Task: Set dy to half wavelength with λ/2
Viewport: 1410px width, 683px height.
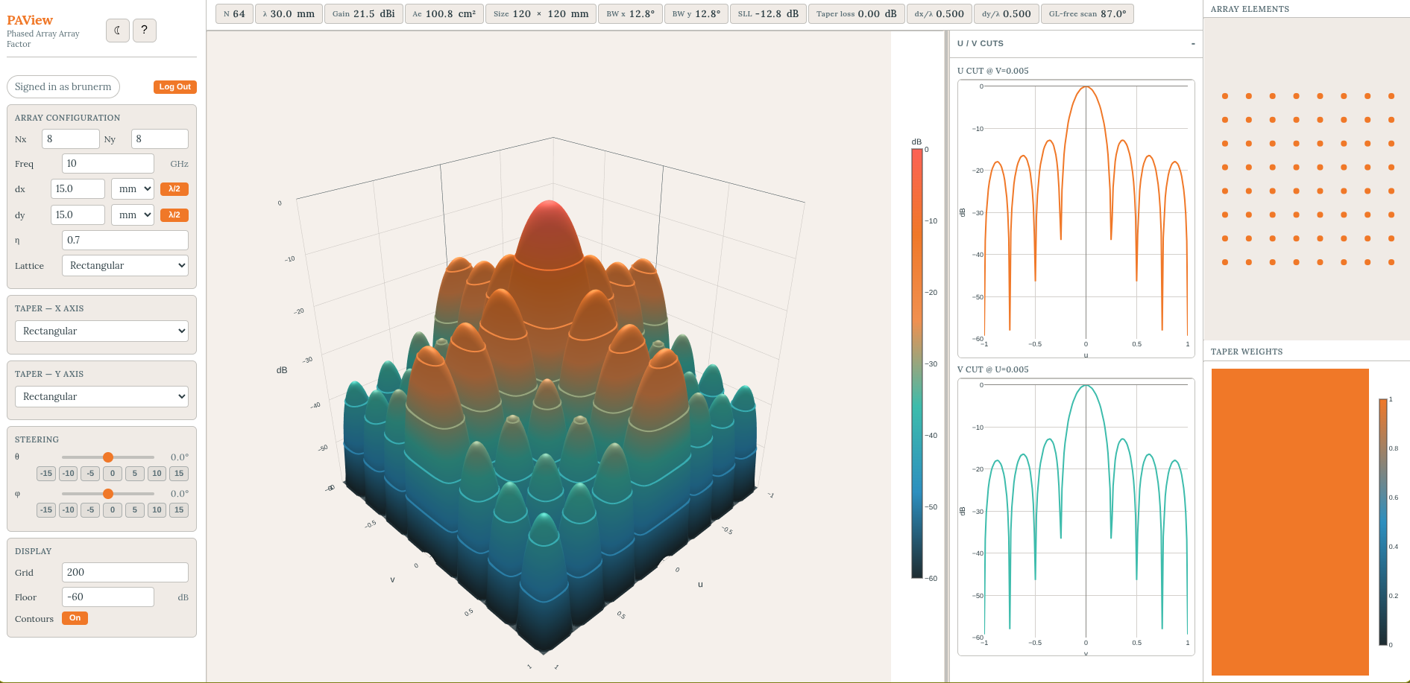Action: 174,215
